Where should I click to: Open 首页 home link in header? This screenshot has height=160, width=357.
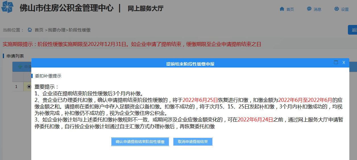(290, 9)
